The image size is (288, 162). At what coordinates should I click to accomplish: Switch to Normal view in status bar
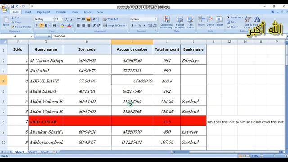click(240, 156)
